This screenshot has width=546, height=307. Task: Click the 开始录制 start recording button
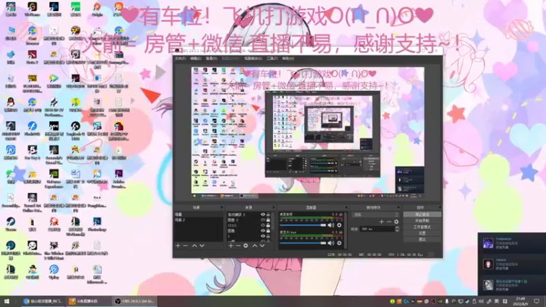[422, 221]
